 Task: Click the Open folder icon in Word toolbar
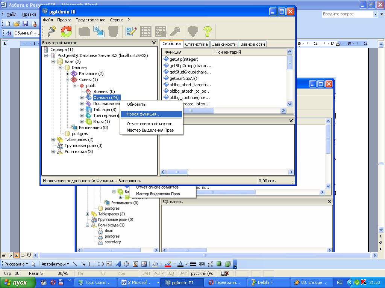coord(17,24)
